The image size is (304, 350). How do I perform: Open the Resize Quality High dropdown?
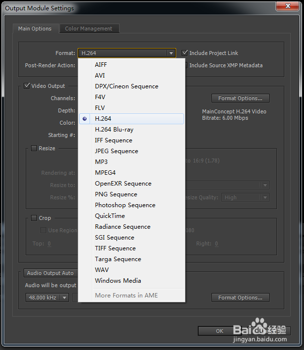point(245,197)
